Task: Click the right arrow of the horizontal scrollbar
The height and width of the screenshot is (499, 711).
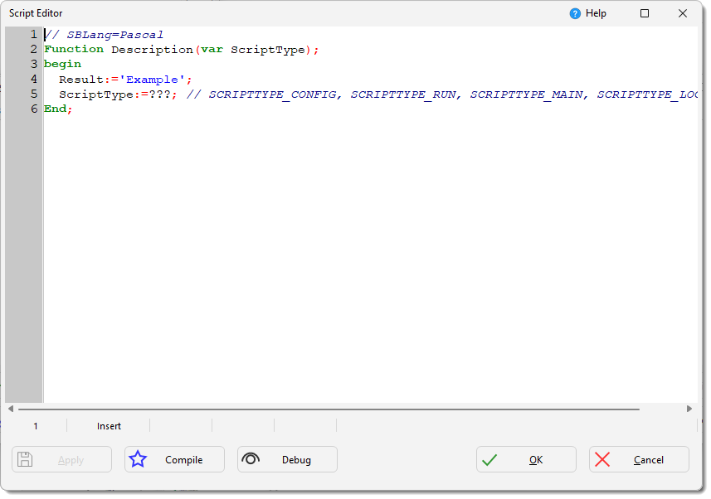Action: pos(689,408)
